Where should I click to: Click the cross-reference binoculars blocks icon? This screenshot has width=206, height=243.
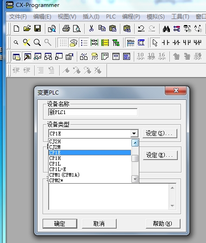pyautogui.click(x=84, y=57)
